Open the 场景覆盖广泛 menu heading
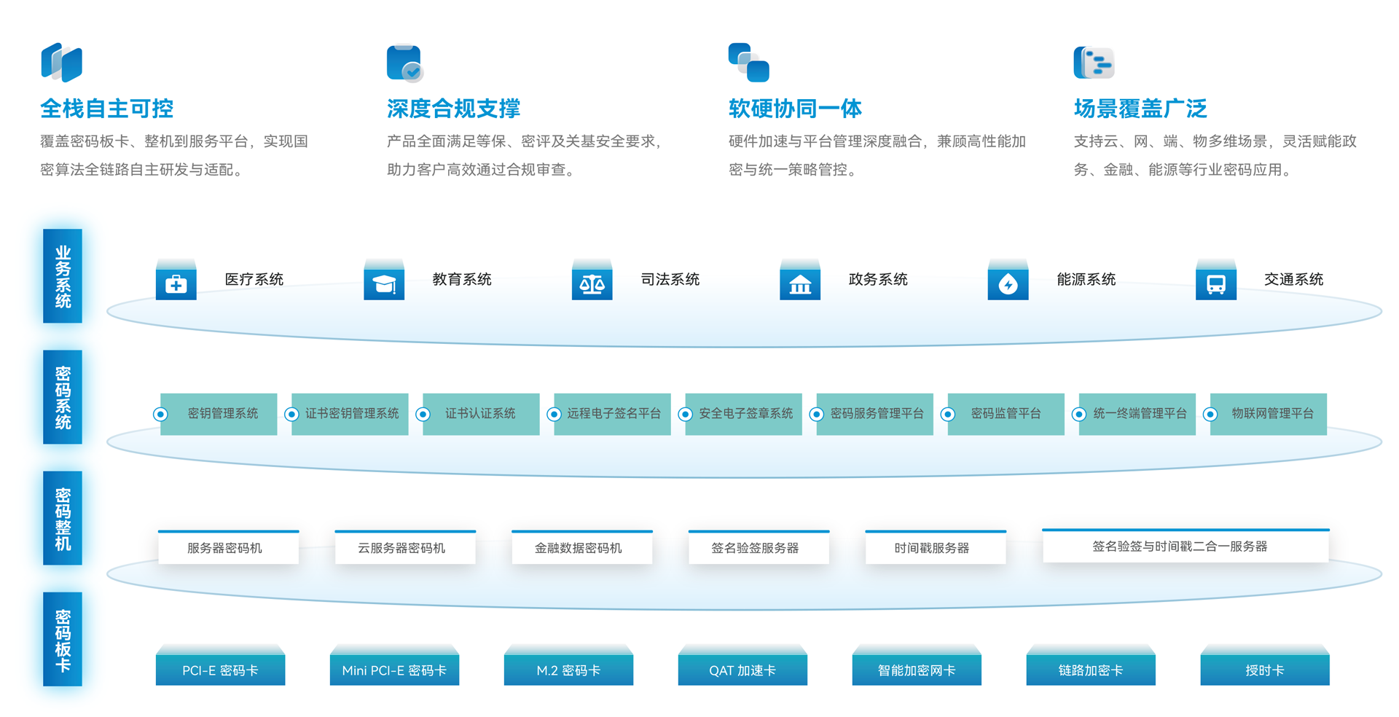The height and width of the screenshot is (717, 1399). pyautogui.click(x=1139, y=108)
